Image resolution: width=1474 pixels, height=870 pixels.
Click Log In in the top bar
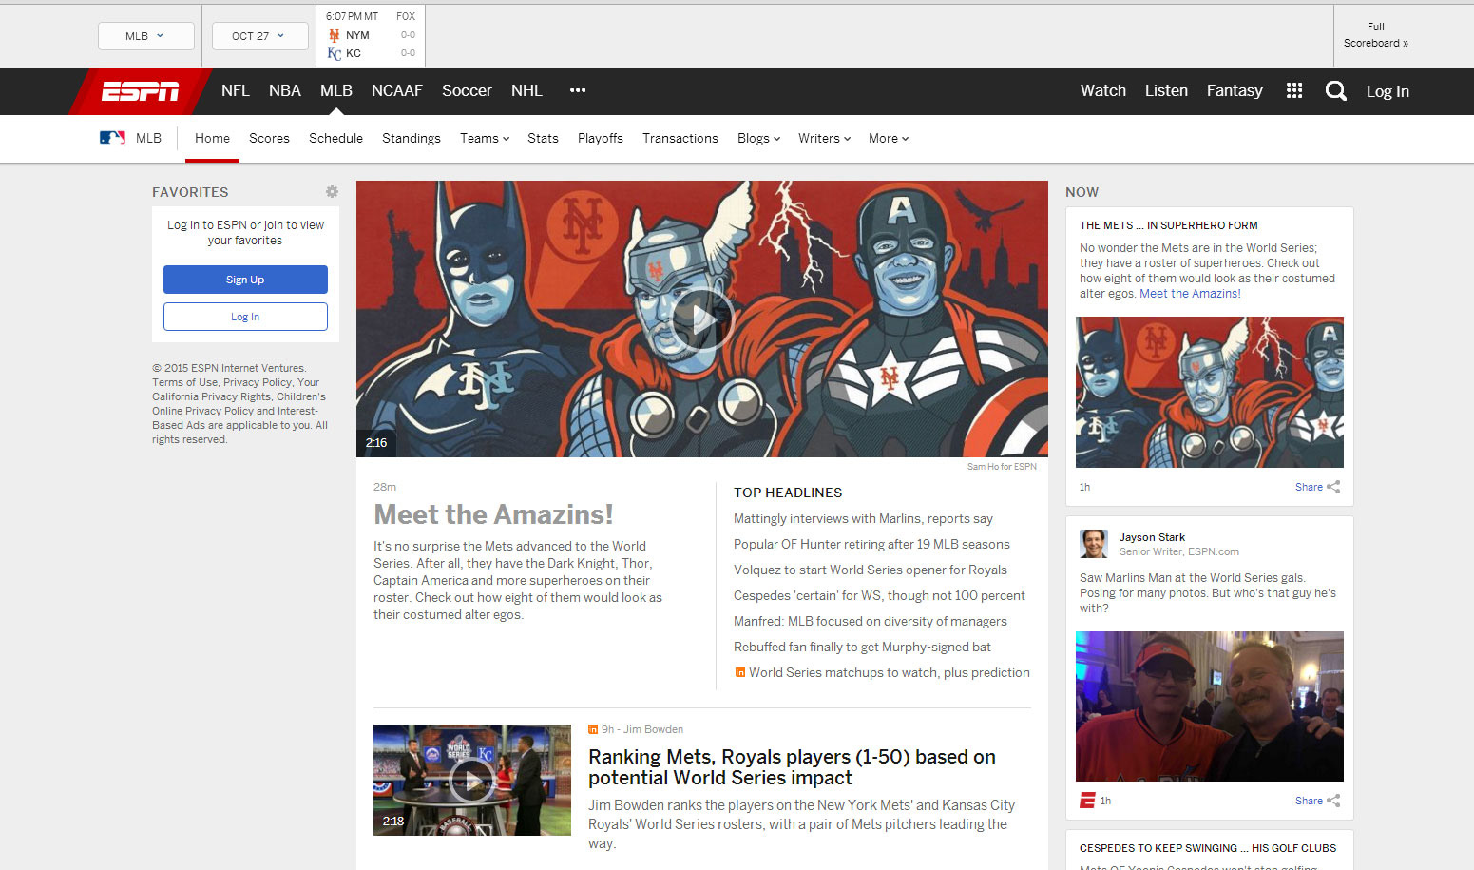(x=1388, y=91)
